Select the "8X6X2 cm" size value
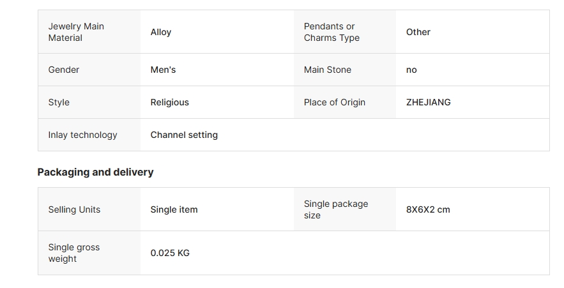 click(428, 209)
